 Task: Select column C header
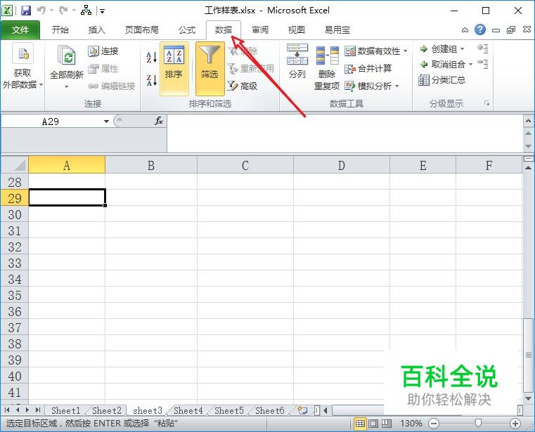tap(245, 165)
